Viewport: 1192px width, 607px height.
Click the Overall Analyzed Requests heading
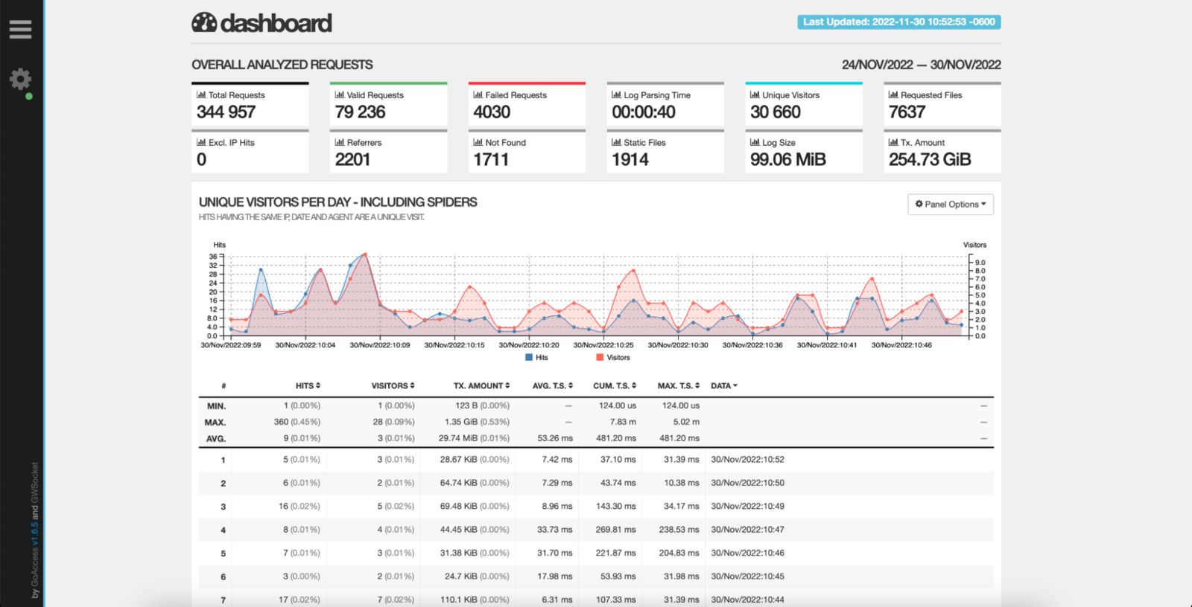282,65
